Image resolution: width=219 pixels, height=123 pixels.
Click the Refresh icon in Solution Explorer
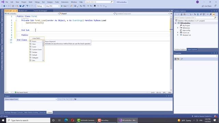(x=198, y=14)
